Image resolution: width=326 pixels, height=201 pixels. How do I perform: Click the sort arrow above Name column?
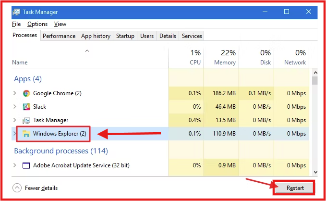pyautogui.click(x=87, y=50)
